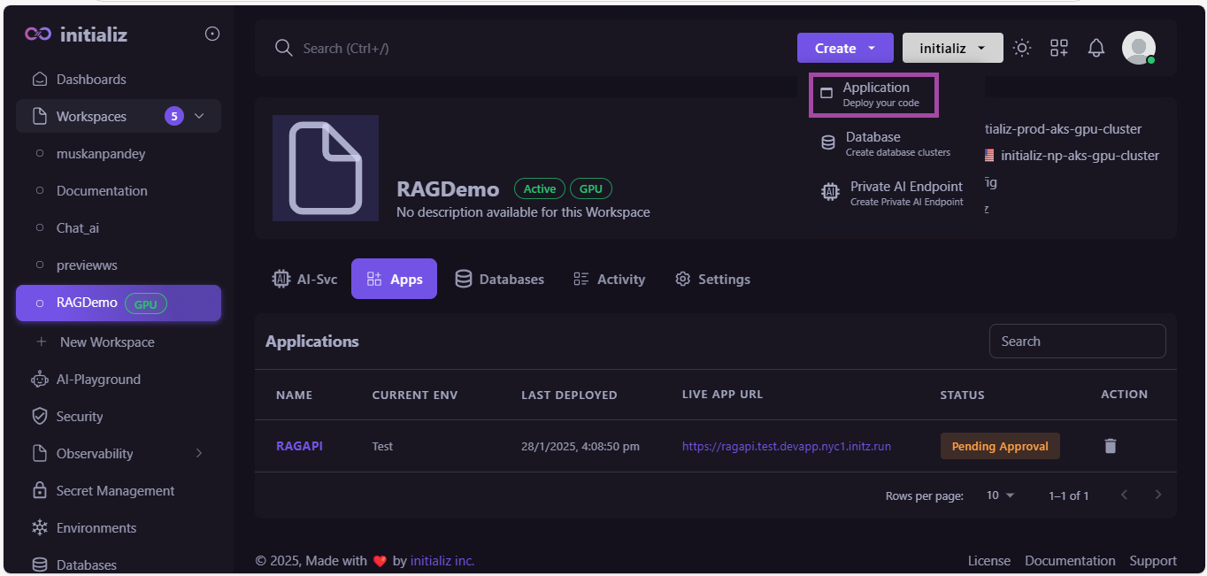Open the apps grid icon near notifications
This screenshot has width=1207, height=576.
[x=1058, y=48]
